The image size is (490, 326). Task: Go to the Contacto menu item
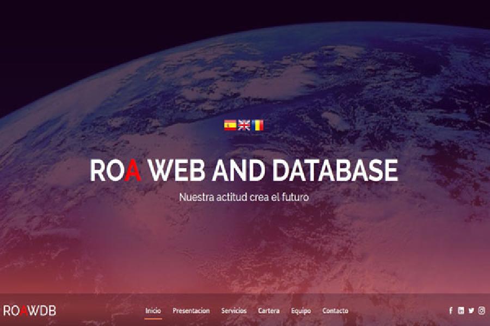[x=335, y=311]
